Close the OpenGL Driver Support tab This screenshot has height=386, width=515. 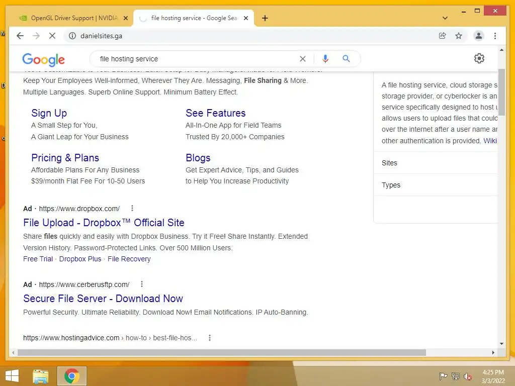click(125, 18)
